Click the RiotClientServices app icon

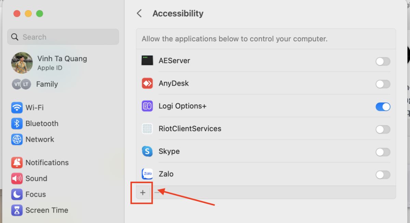[147, 129]
